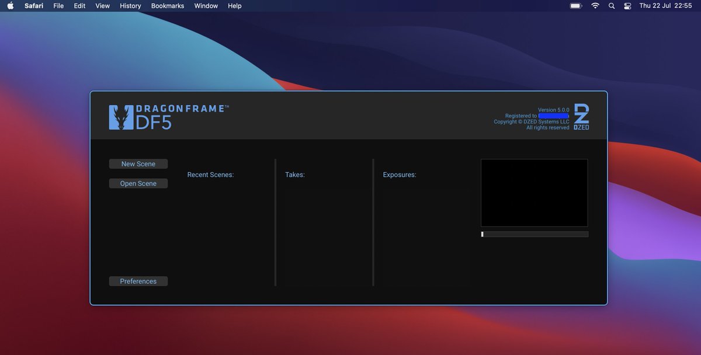
Task: Click the All rights reserved text
Action: (548, 127)
